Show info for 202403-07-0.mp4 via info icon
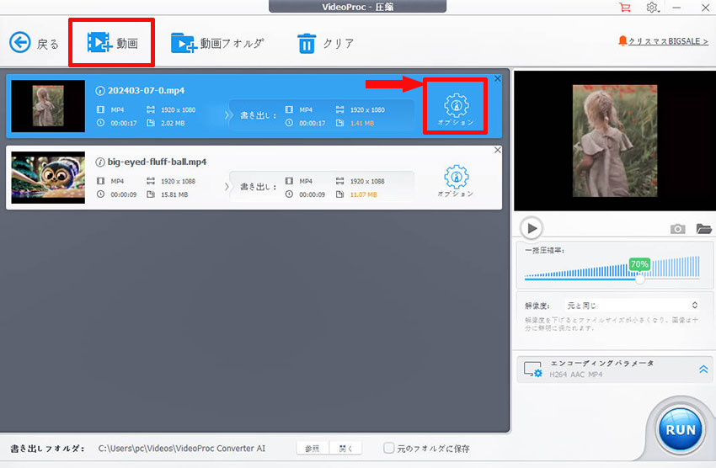Viewport: 716px width, 468px height. (x=100, y=91)
